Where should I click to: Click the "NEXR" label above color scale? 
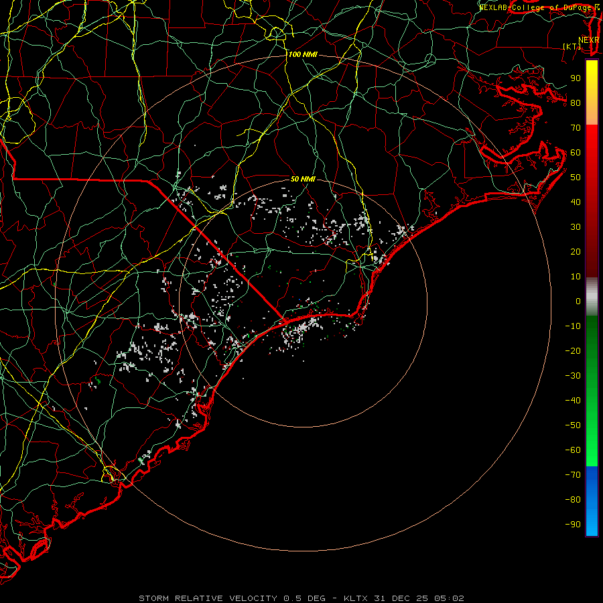click(x=589, y=40)
